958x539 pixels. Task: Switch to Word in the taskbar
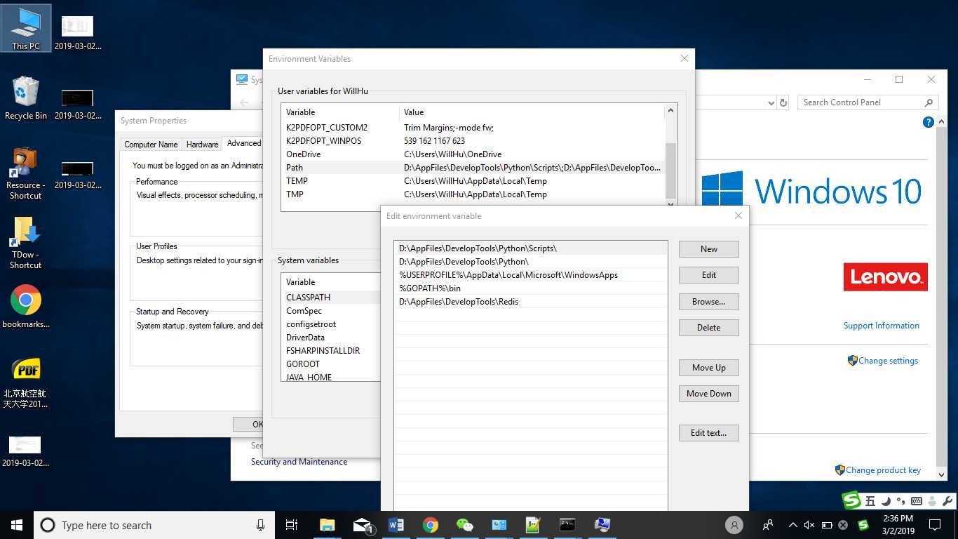(396, 525)
